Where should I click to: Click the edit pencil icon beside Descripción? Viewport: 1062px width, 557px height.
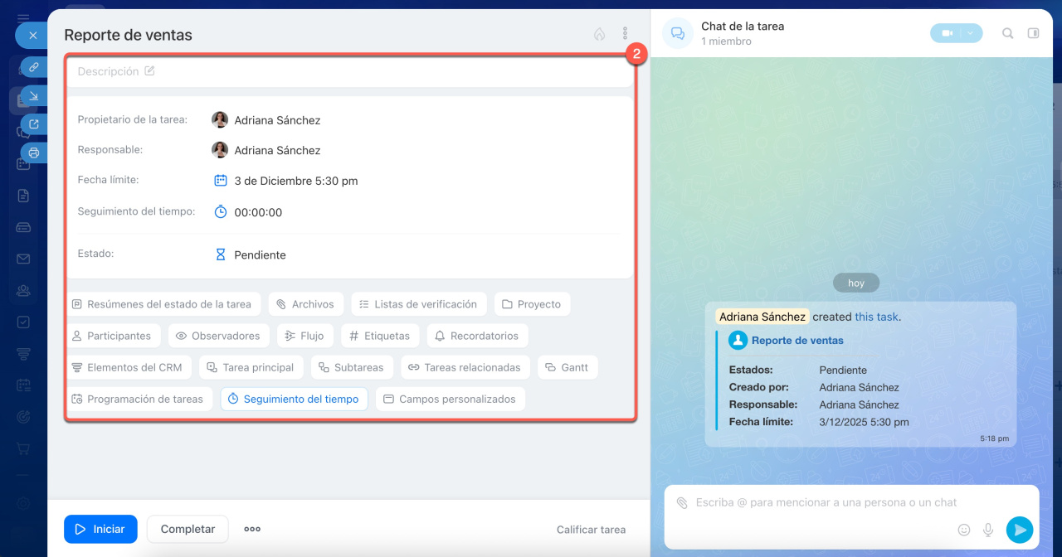(150, 71)
